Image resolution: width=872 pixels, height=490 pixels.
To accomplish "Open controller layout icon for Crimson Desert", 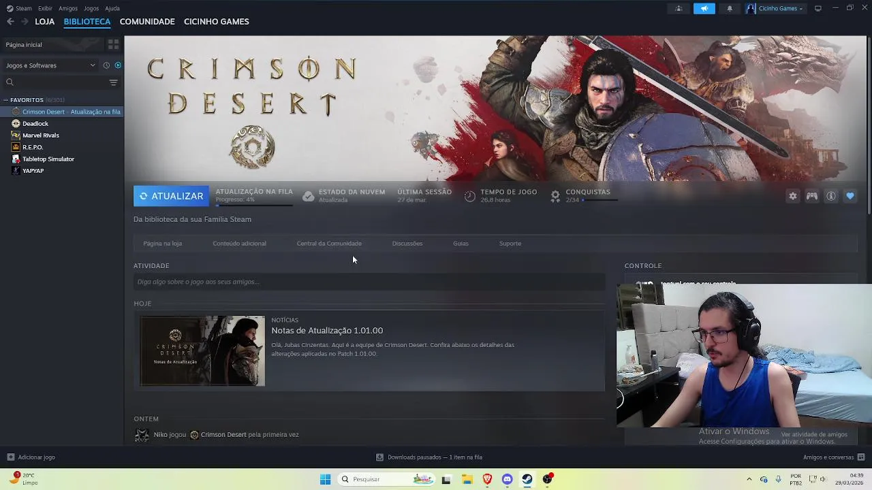I will coord(812,196).
